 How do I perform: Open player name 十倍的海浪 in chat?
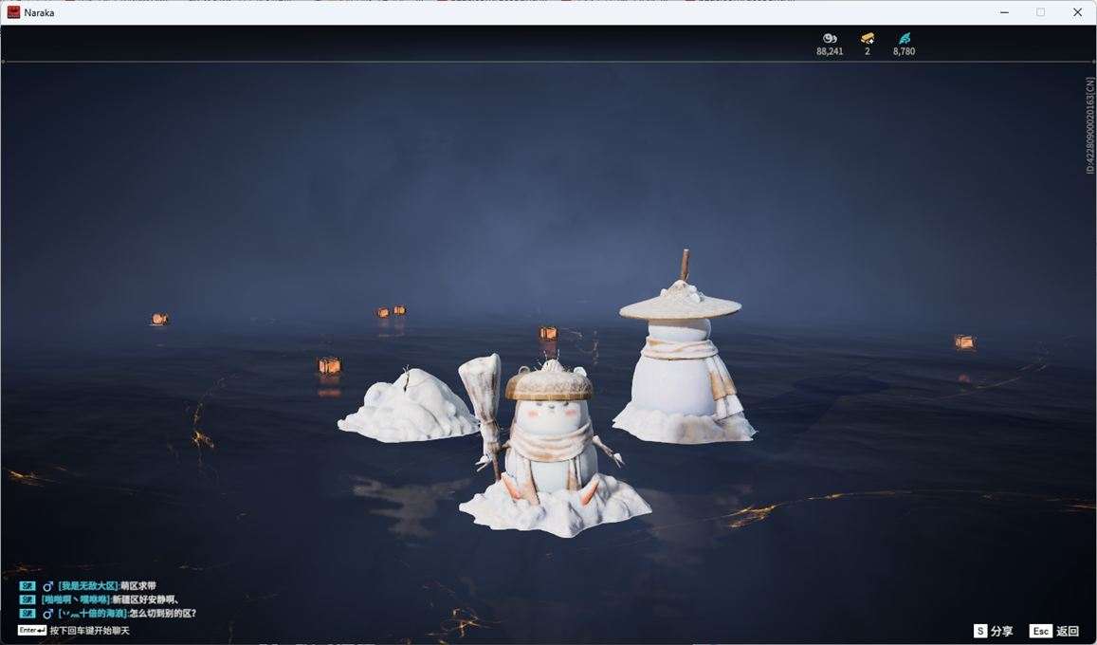click(93, 614)
